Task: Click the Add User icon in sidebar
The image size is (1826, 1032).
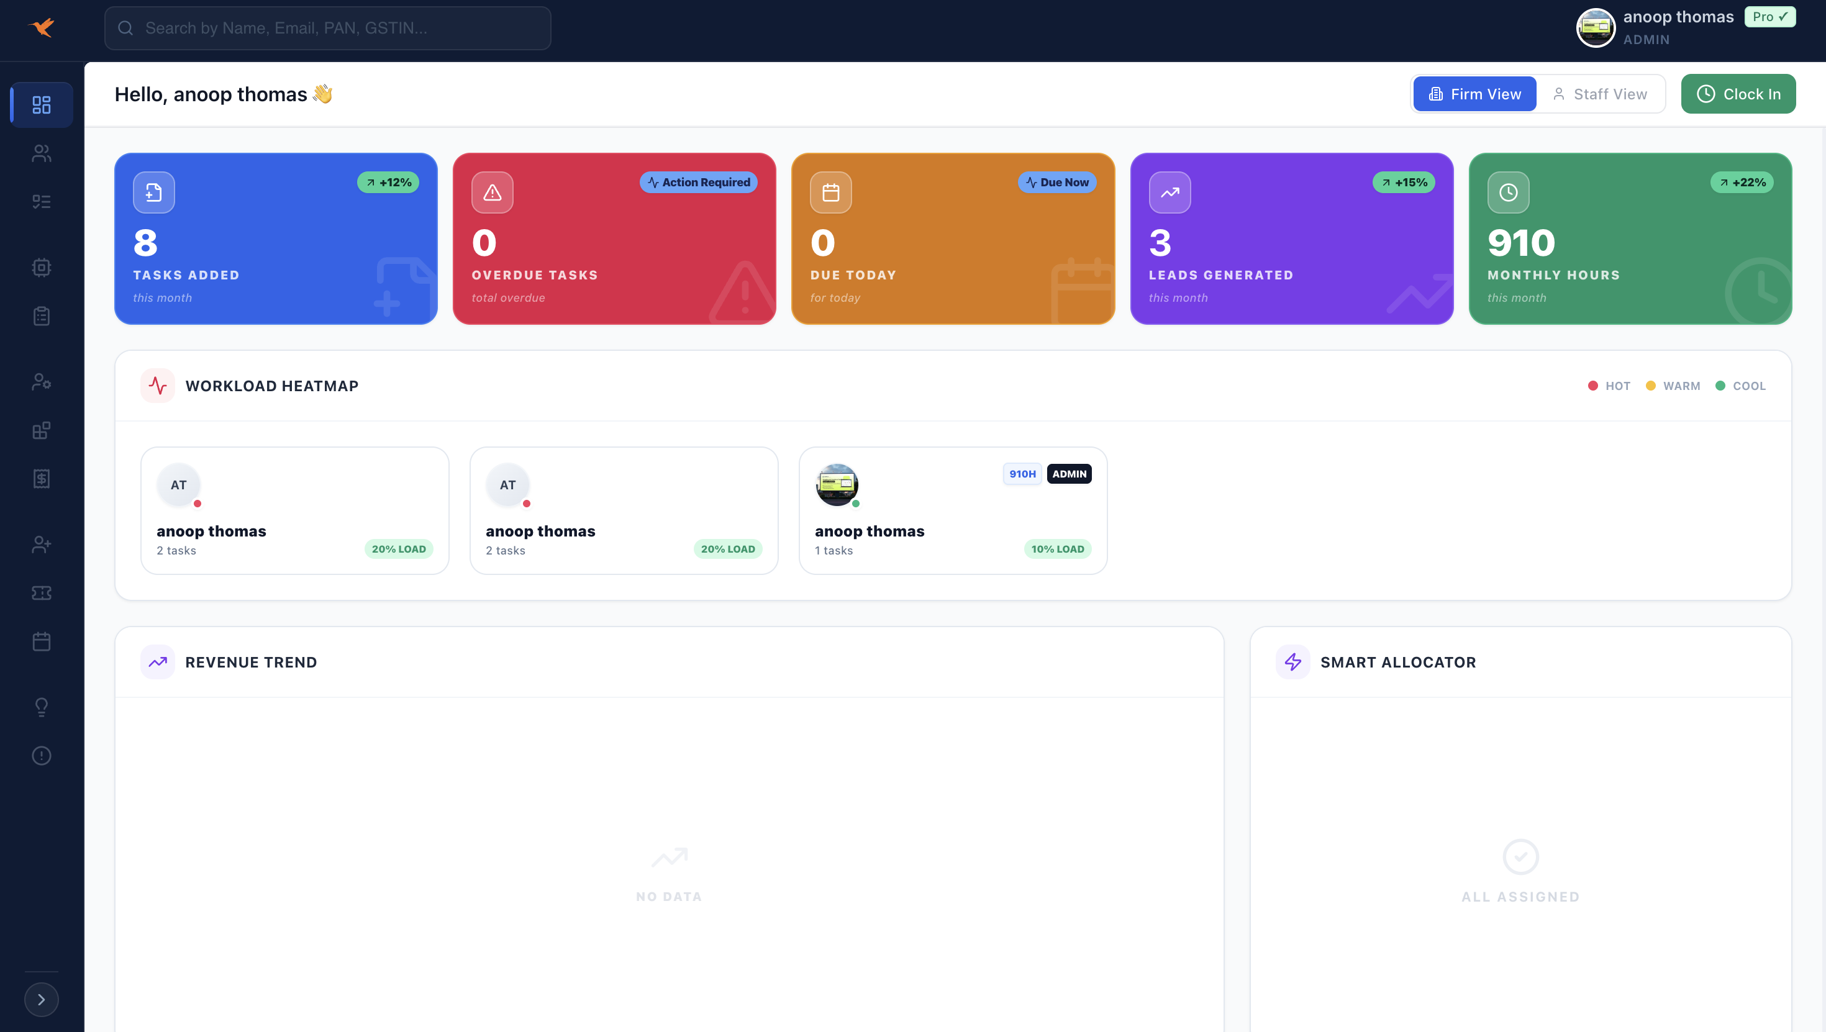Action: pyautogui.click(x=40, y=544)
